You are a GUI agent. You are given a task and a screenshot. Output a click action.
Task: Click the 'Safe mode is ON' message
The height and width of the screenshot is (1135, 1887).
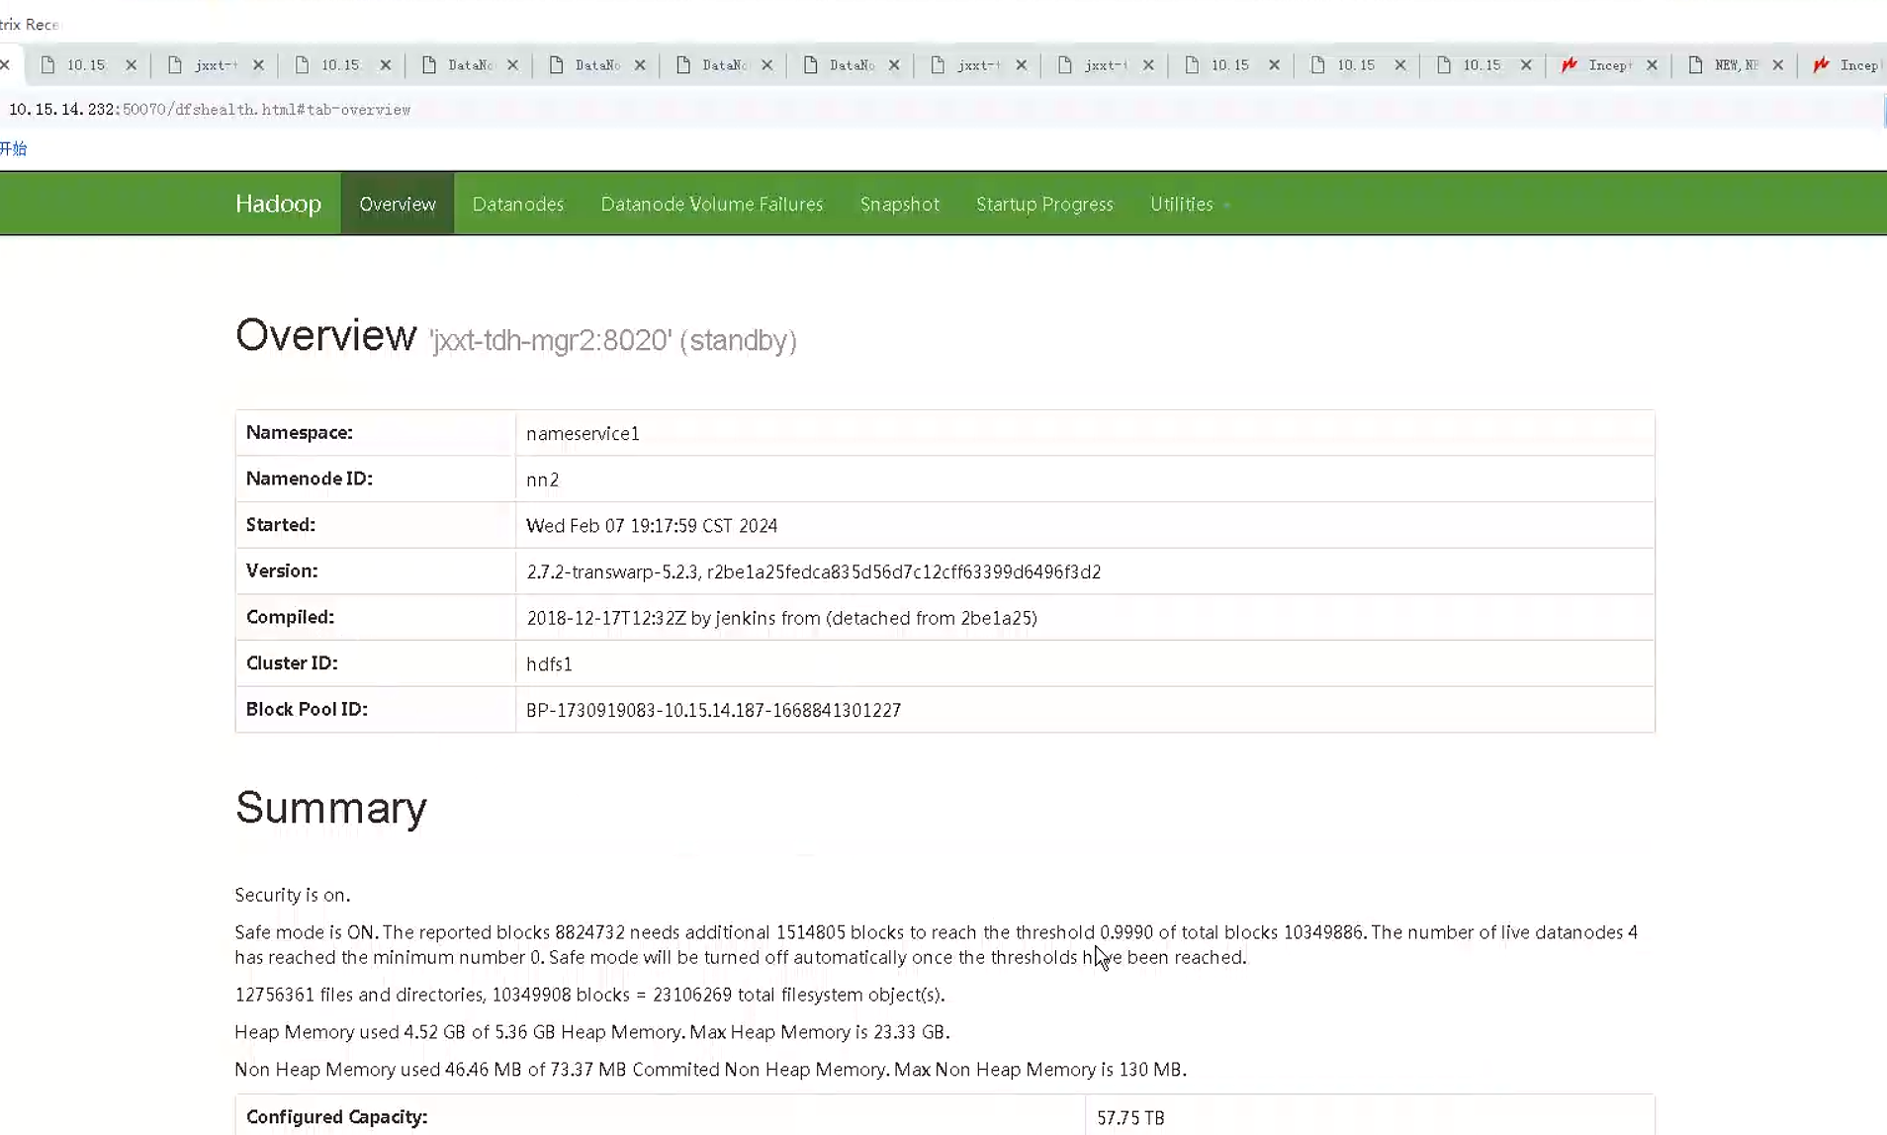point(936,944)
